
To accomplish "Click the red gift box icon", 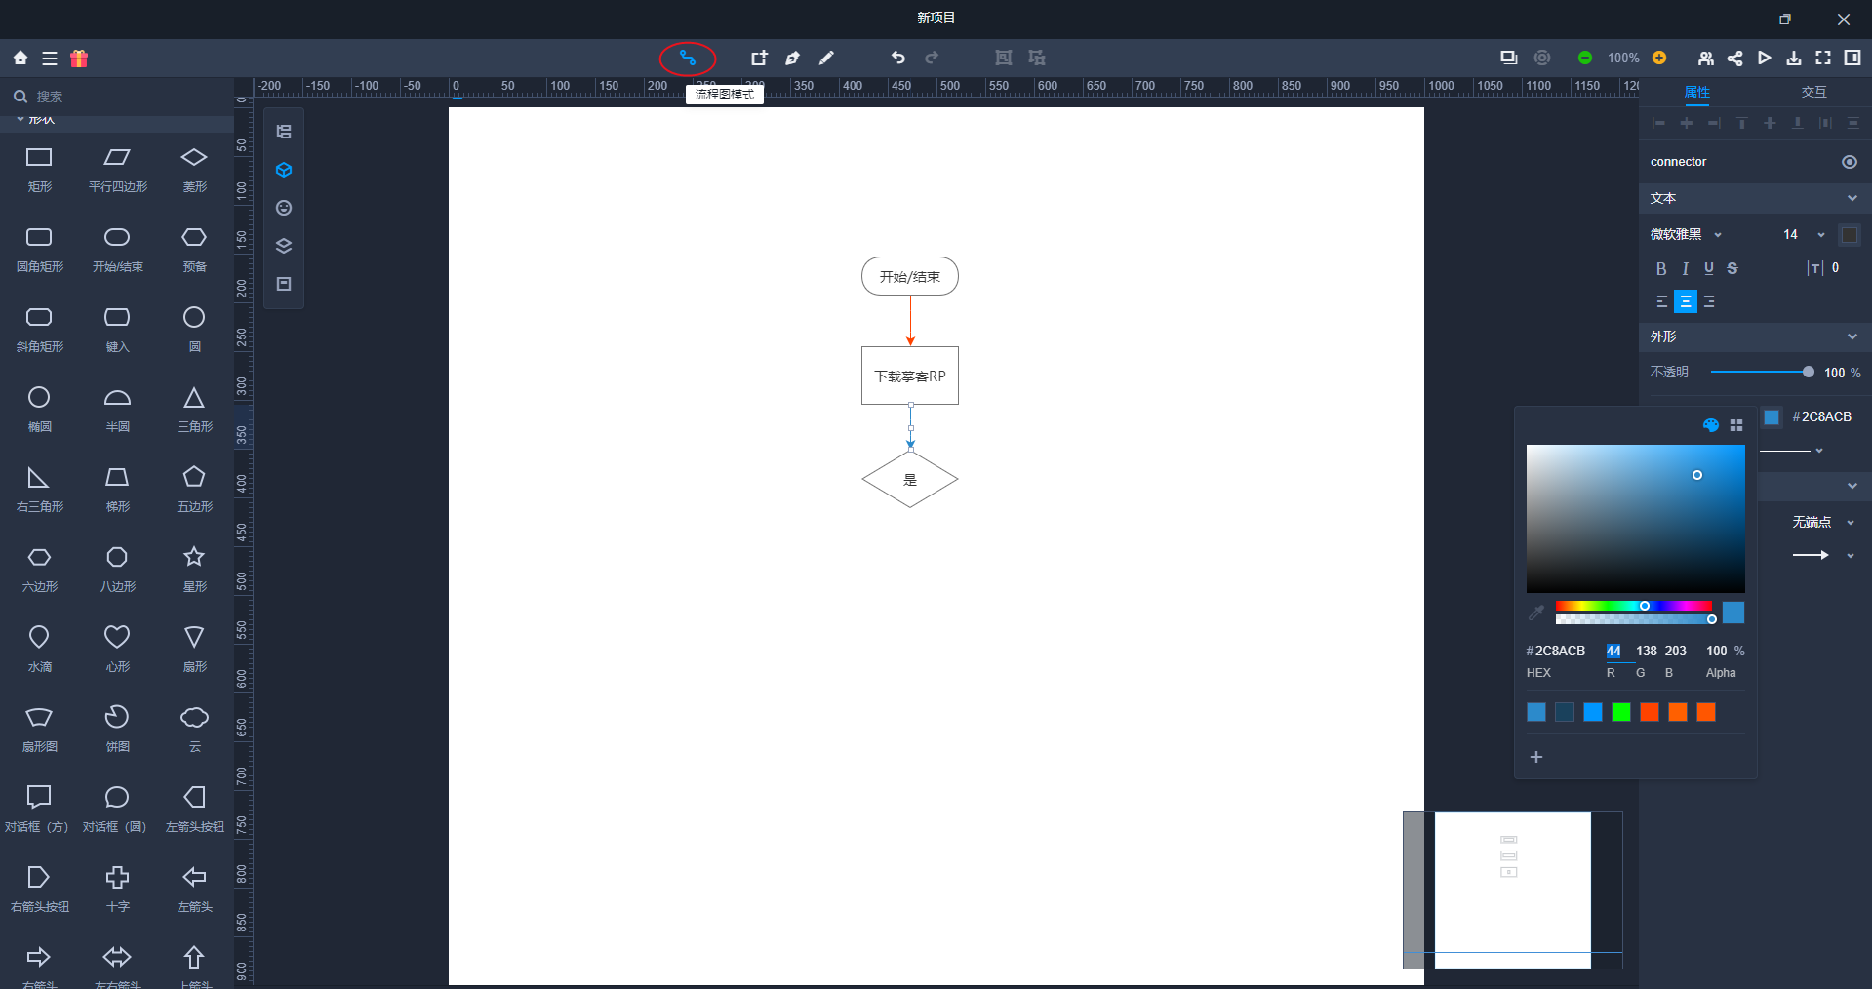I will pyautogui.click(x=79, y=59).
